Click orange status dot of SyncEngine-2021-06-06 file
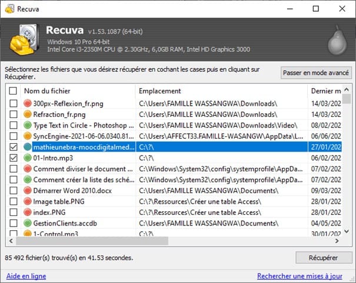Viewport: 356px width, 283px height. pos(28,136)
